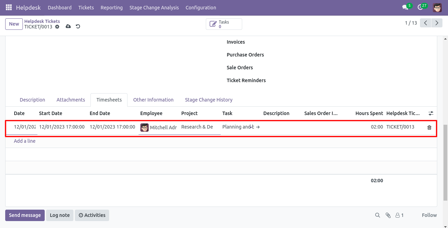Switch to Other Information tab
The width and height of the screenshot is (448, 228).
tap(153, 100)
